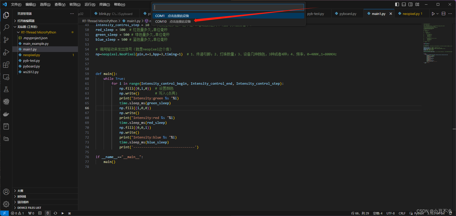456x216 pixels.
Task: Open the 转到(G) menu
Action: coord(75,5)
